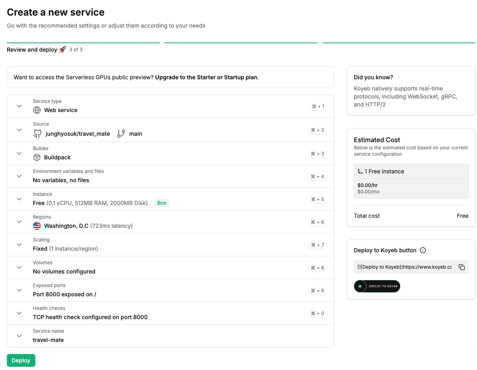Viewport: 477px width, 370px height.
Task: Expand the Service name section chevron
Action: (19, 336)
